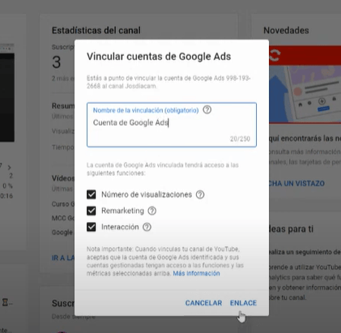Image resolution: width=341 pixels, height=333 pixels.
Task: Uncheck Número de visualizaciones checkbox
Action: point(92,194)
